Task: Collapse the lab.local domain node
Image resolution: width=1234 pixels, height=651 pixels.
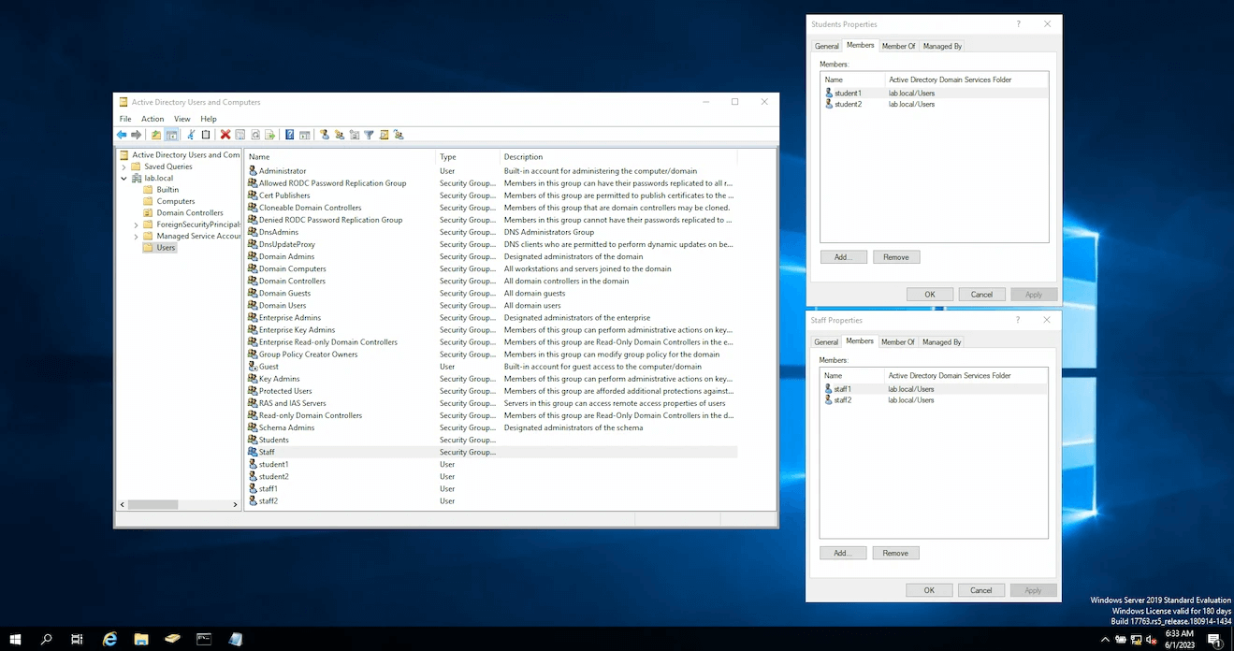Action: coord(124,178)
